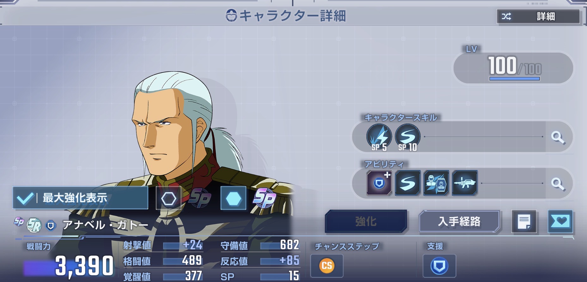Click the LV 100/100 level gauge
Screen dimensions: 587x282
point(513,68)
